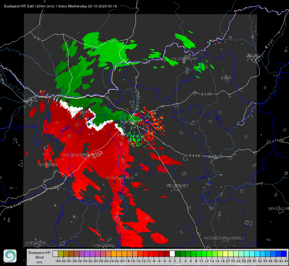Click the swirl logo icon beside the legend
Screen dimensions: 289x266
[10, 256]
